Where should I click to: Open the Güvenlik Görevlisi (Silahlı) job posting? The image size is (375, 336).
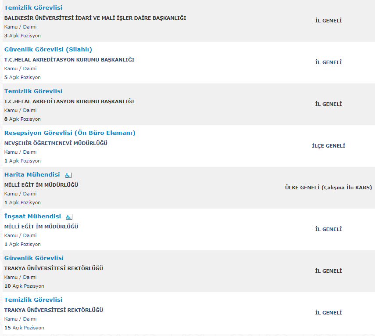point(48,49)
